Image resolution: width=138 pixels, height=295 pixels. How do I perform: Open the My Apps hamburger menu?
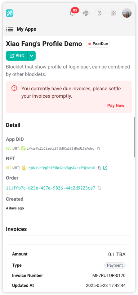pyautogui.click(x=10, y=29)
